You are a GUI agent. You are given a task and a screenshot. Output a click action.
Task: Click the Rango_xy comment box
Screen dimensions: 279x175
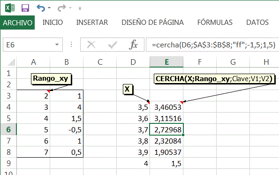point(51,78)
